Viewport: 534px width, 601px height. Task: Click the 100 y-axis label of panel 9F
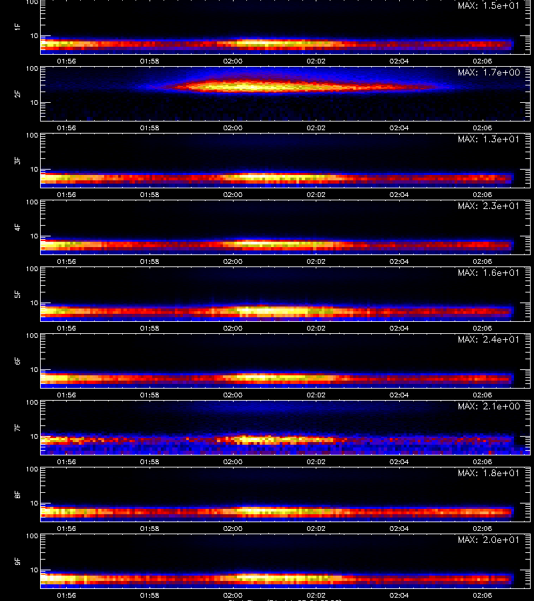pos(32,536)
